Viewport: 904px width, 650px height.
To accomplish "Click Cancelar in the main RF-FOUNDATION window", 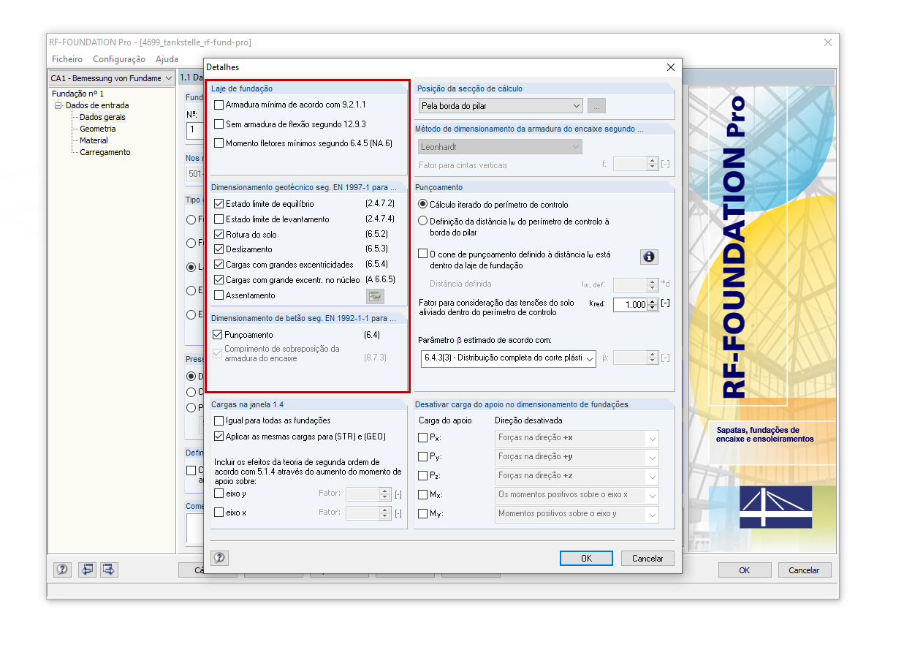I will 805,570.
